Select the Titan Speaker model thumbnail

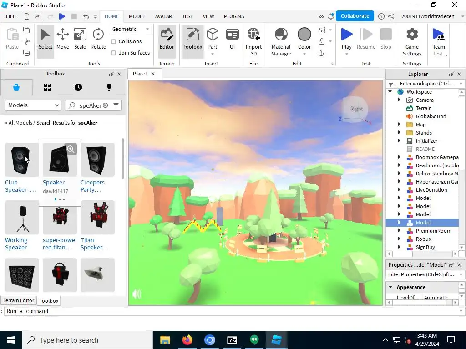pos(97,217)
